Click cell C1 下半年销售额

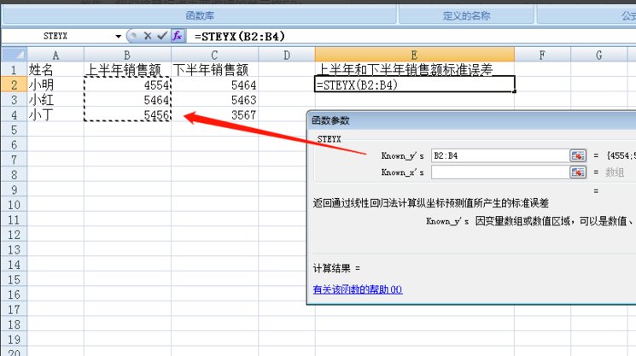214,70
